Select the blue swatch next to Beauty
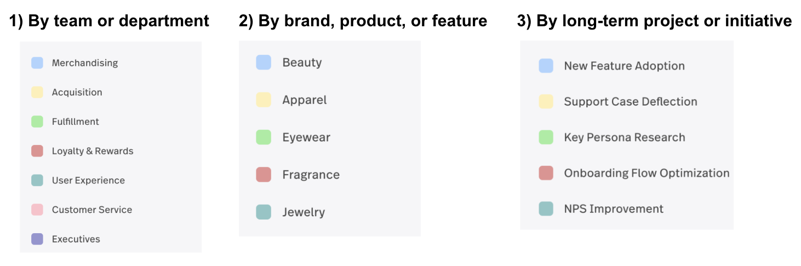The height and width of the screenshot is (266, 801). click(264, 62)
